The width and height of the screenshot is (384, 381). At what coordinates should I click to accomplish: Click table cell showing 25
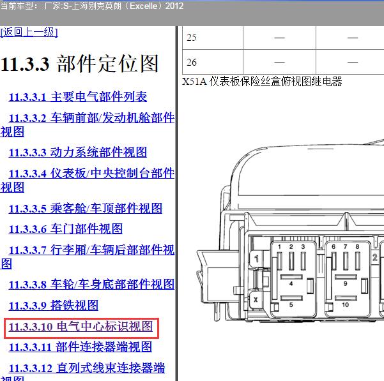(x=213, y=38)
